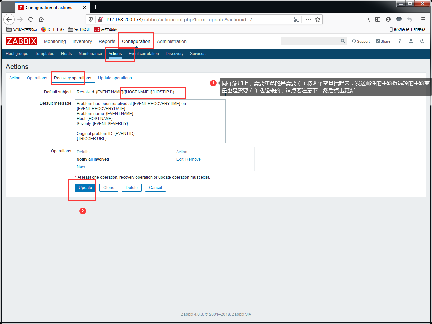This screenshot has height=324, width=432.
Task: Add a New recovery operation
Action: (81, 167)
